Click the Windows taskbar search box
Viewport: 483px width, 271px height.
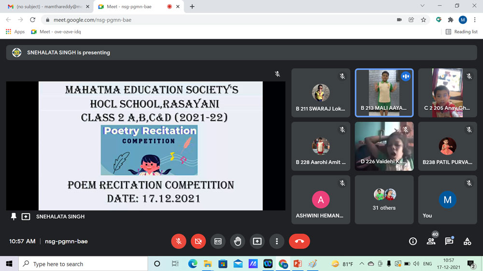(x=83, y=264)
